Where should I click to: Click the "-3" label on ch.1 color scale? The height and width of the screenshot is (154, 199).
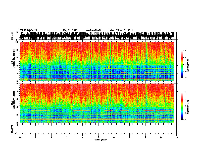pos(185,51)
